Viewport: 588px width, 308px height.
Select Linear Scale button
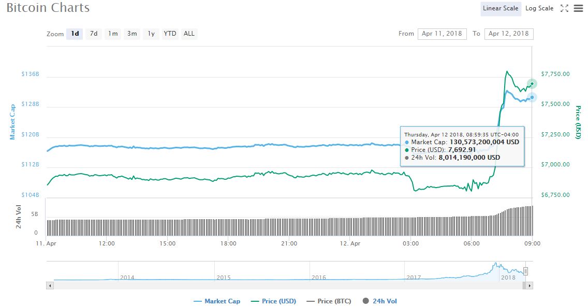(501, 8)
